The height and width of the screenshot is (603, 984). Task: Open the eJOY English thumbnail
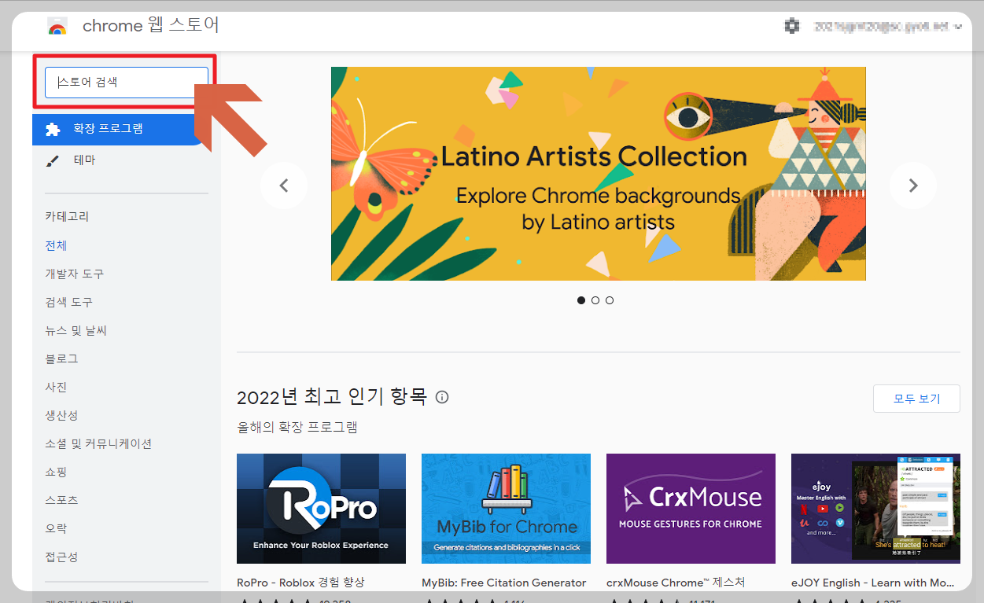click(875, 509)
